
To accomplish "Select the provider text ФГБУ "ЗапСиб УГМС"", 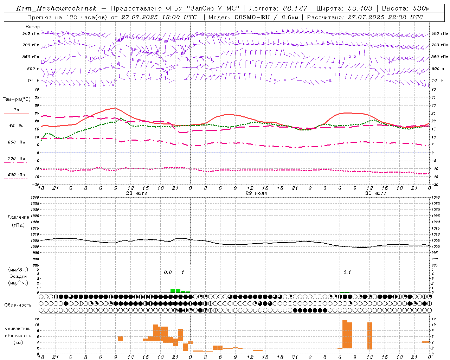I will coord(202,8).
